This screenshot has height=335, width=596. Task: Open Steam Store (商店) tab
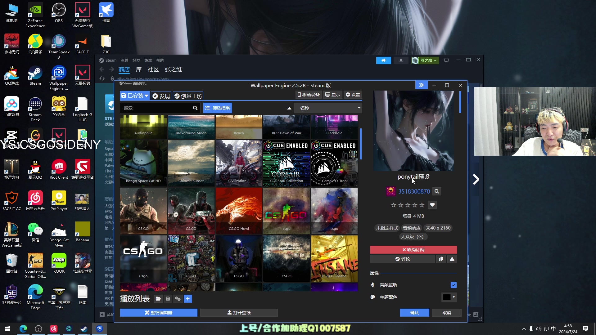[124, 69]
